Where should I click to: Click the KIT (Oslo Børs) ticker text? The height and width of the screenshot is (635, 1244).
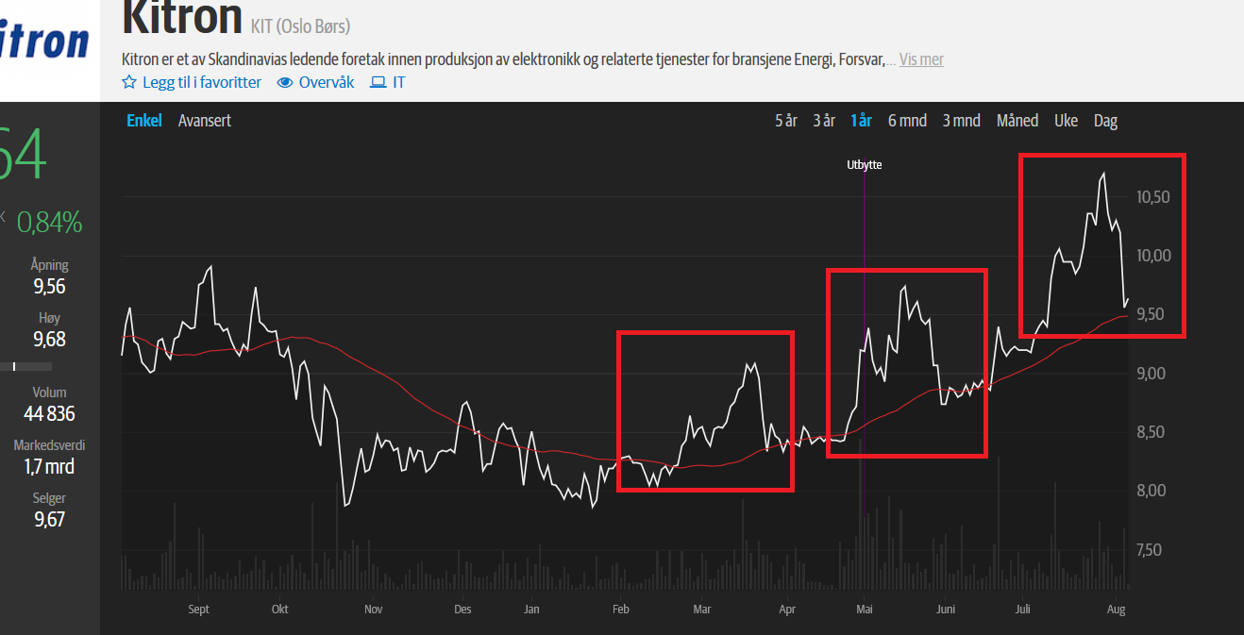click(300, 26)
